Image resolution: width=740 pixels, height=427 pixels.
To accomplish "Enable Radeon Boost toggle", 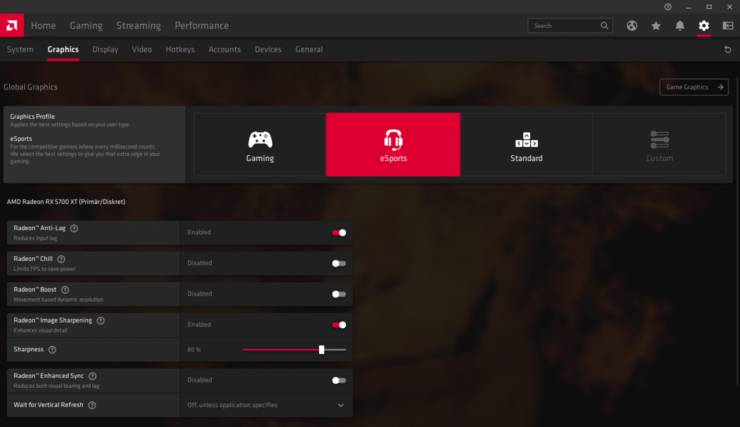I will (339, 294).
